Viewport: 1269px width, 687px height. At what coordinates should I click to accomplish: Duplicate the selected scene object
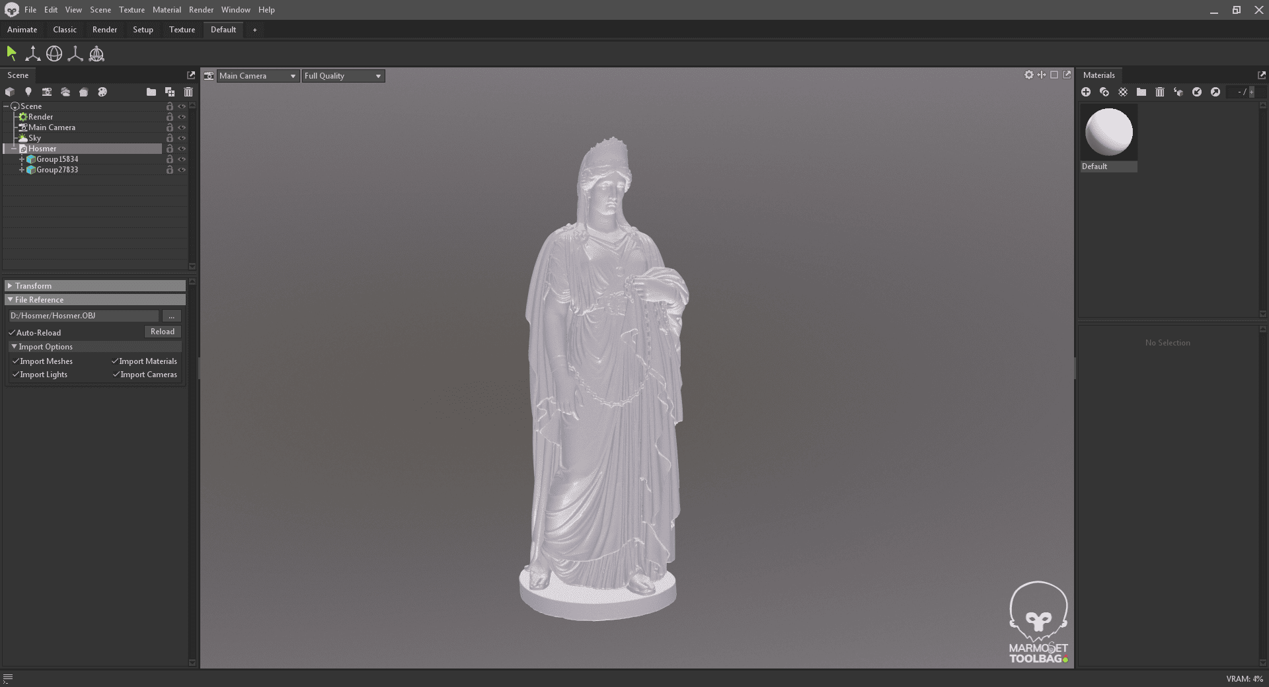click(170, 92)
